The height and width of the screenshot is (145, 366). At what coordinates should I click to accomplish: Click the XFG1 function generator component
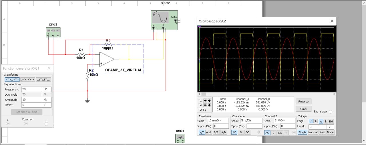[x=53, y=32]
